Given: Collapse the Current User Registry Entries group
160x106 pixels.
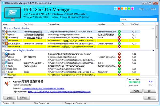Looking at the screenshot, I should [x=153, y=50].
